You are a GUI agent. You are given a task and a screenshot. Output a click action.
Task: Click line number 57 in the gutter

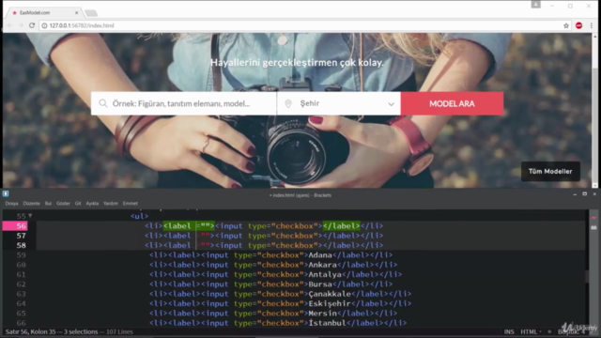click(21, 236)
